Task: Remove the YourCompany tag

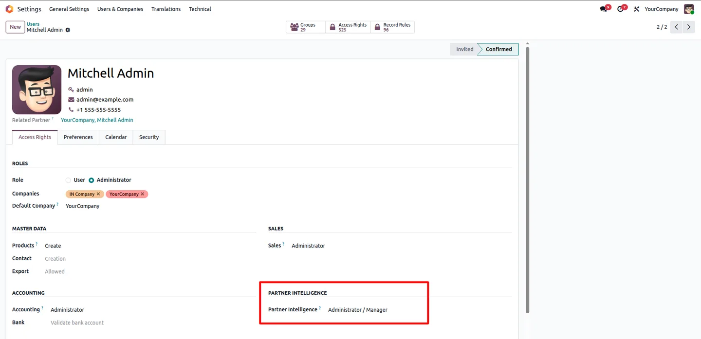Action: coord(143,194)
